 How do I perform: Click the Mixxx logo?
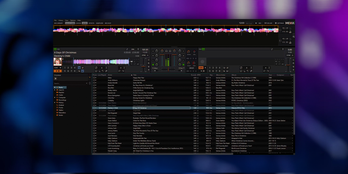[290, 23]
